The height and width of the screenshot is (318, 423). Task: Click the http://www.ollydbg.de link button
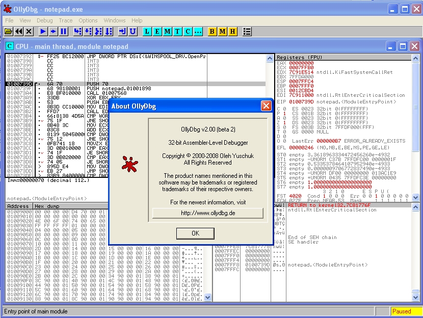[207, 213]
